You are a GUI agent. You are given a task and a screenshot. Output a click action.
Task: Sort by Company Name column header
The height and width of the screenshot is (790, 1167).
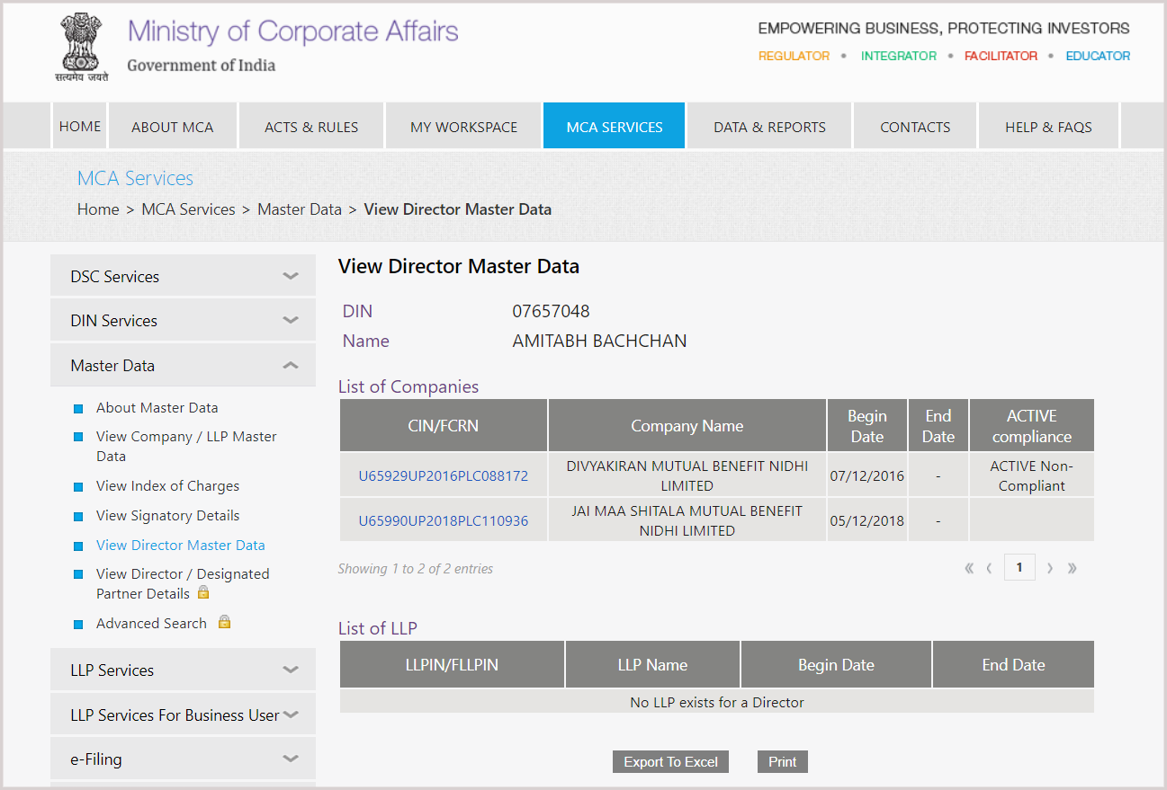click(x=687, y=425)
